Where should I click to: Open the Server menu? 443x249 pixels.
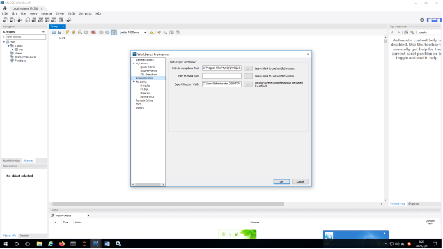(x=60, y=13)
